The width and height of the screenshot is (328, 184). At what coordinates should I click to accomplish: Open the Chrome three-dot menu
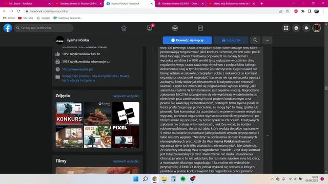[323, 11]
